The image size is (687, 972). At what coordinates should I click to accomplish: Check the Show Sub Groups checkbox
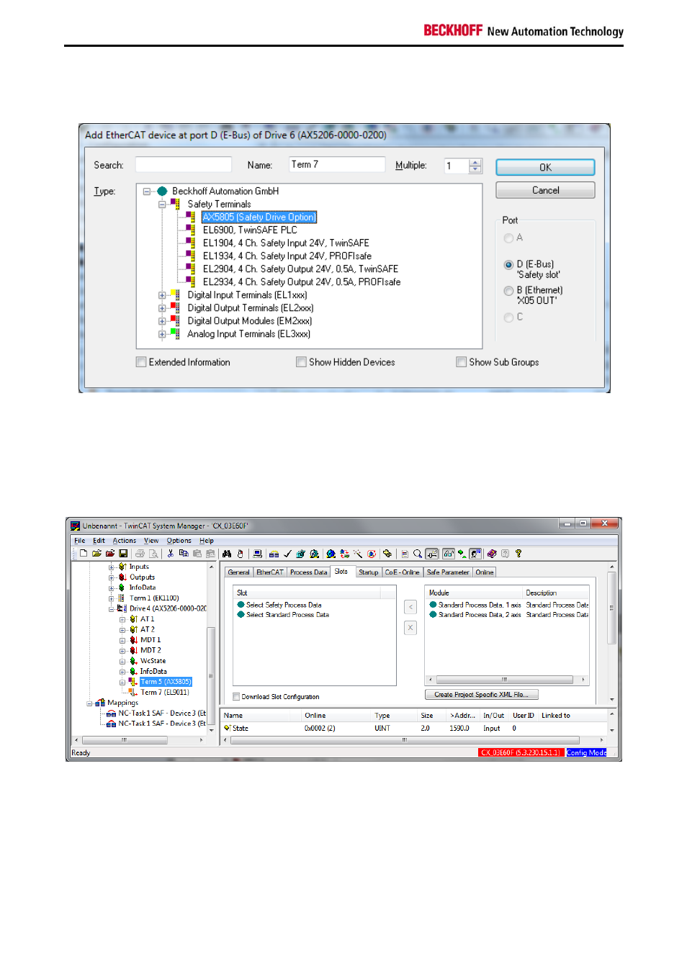pos(461,362)
